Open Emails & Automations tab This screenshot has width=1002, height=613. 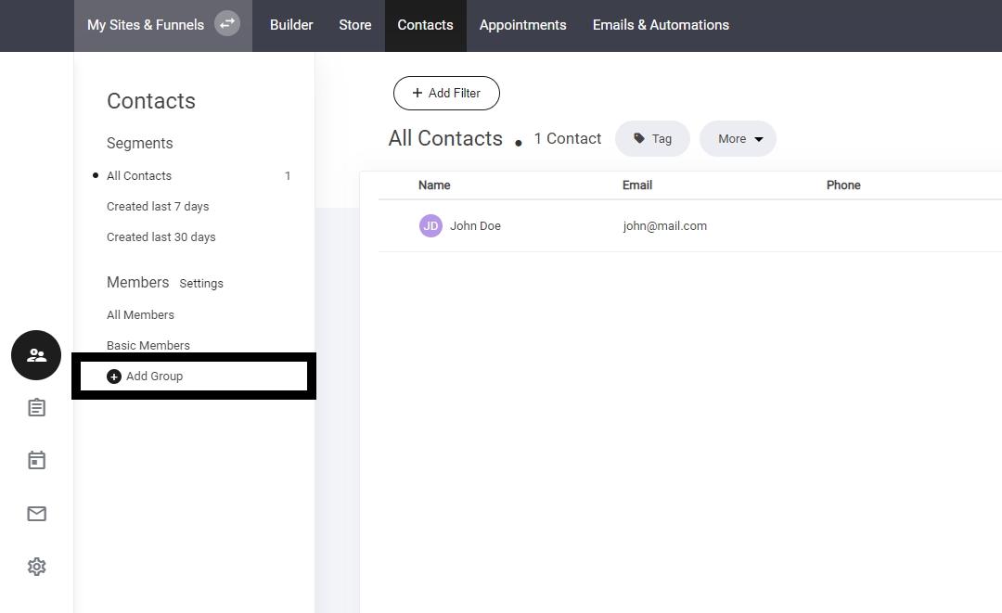661,25
